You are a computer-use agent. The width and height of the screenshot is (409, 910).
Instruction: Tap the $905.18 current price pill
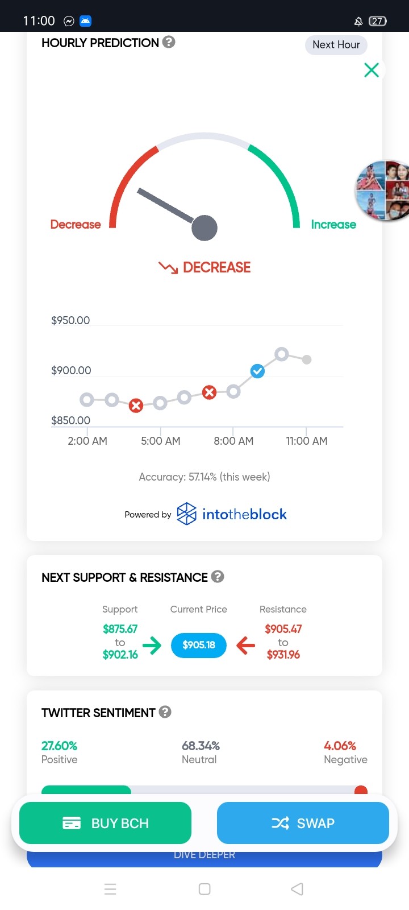point(199,645)
